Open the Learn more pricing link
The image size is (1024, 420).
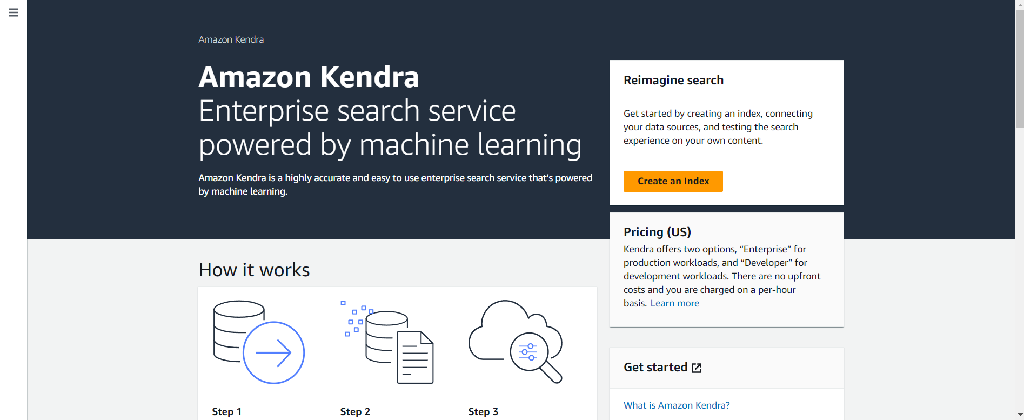click(674, 303)
